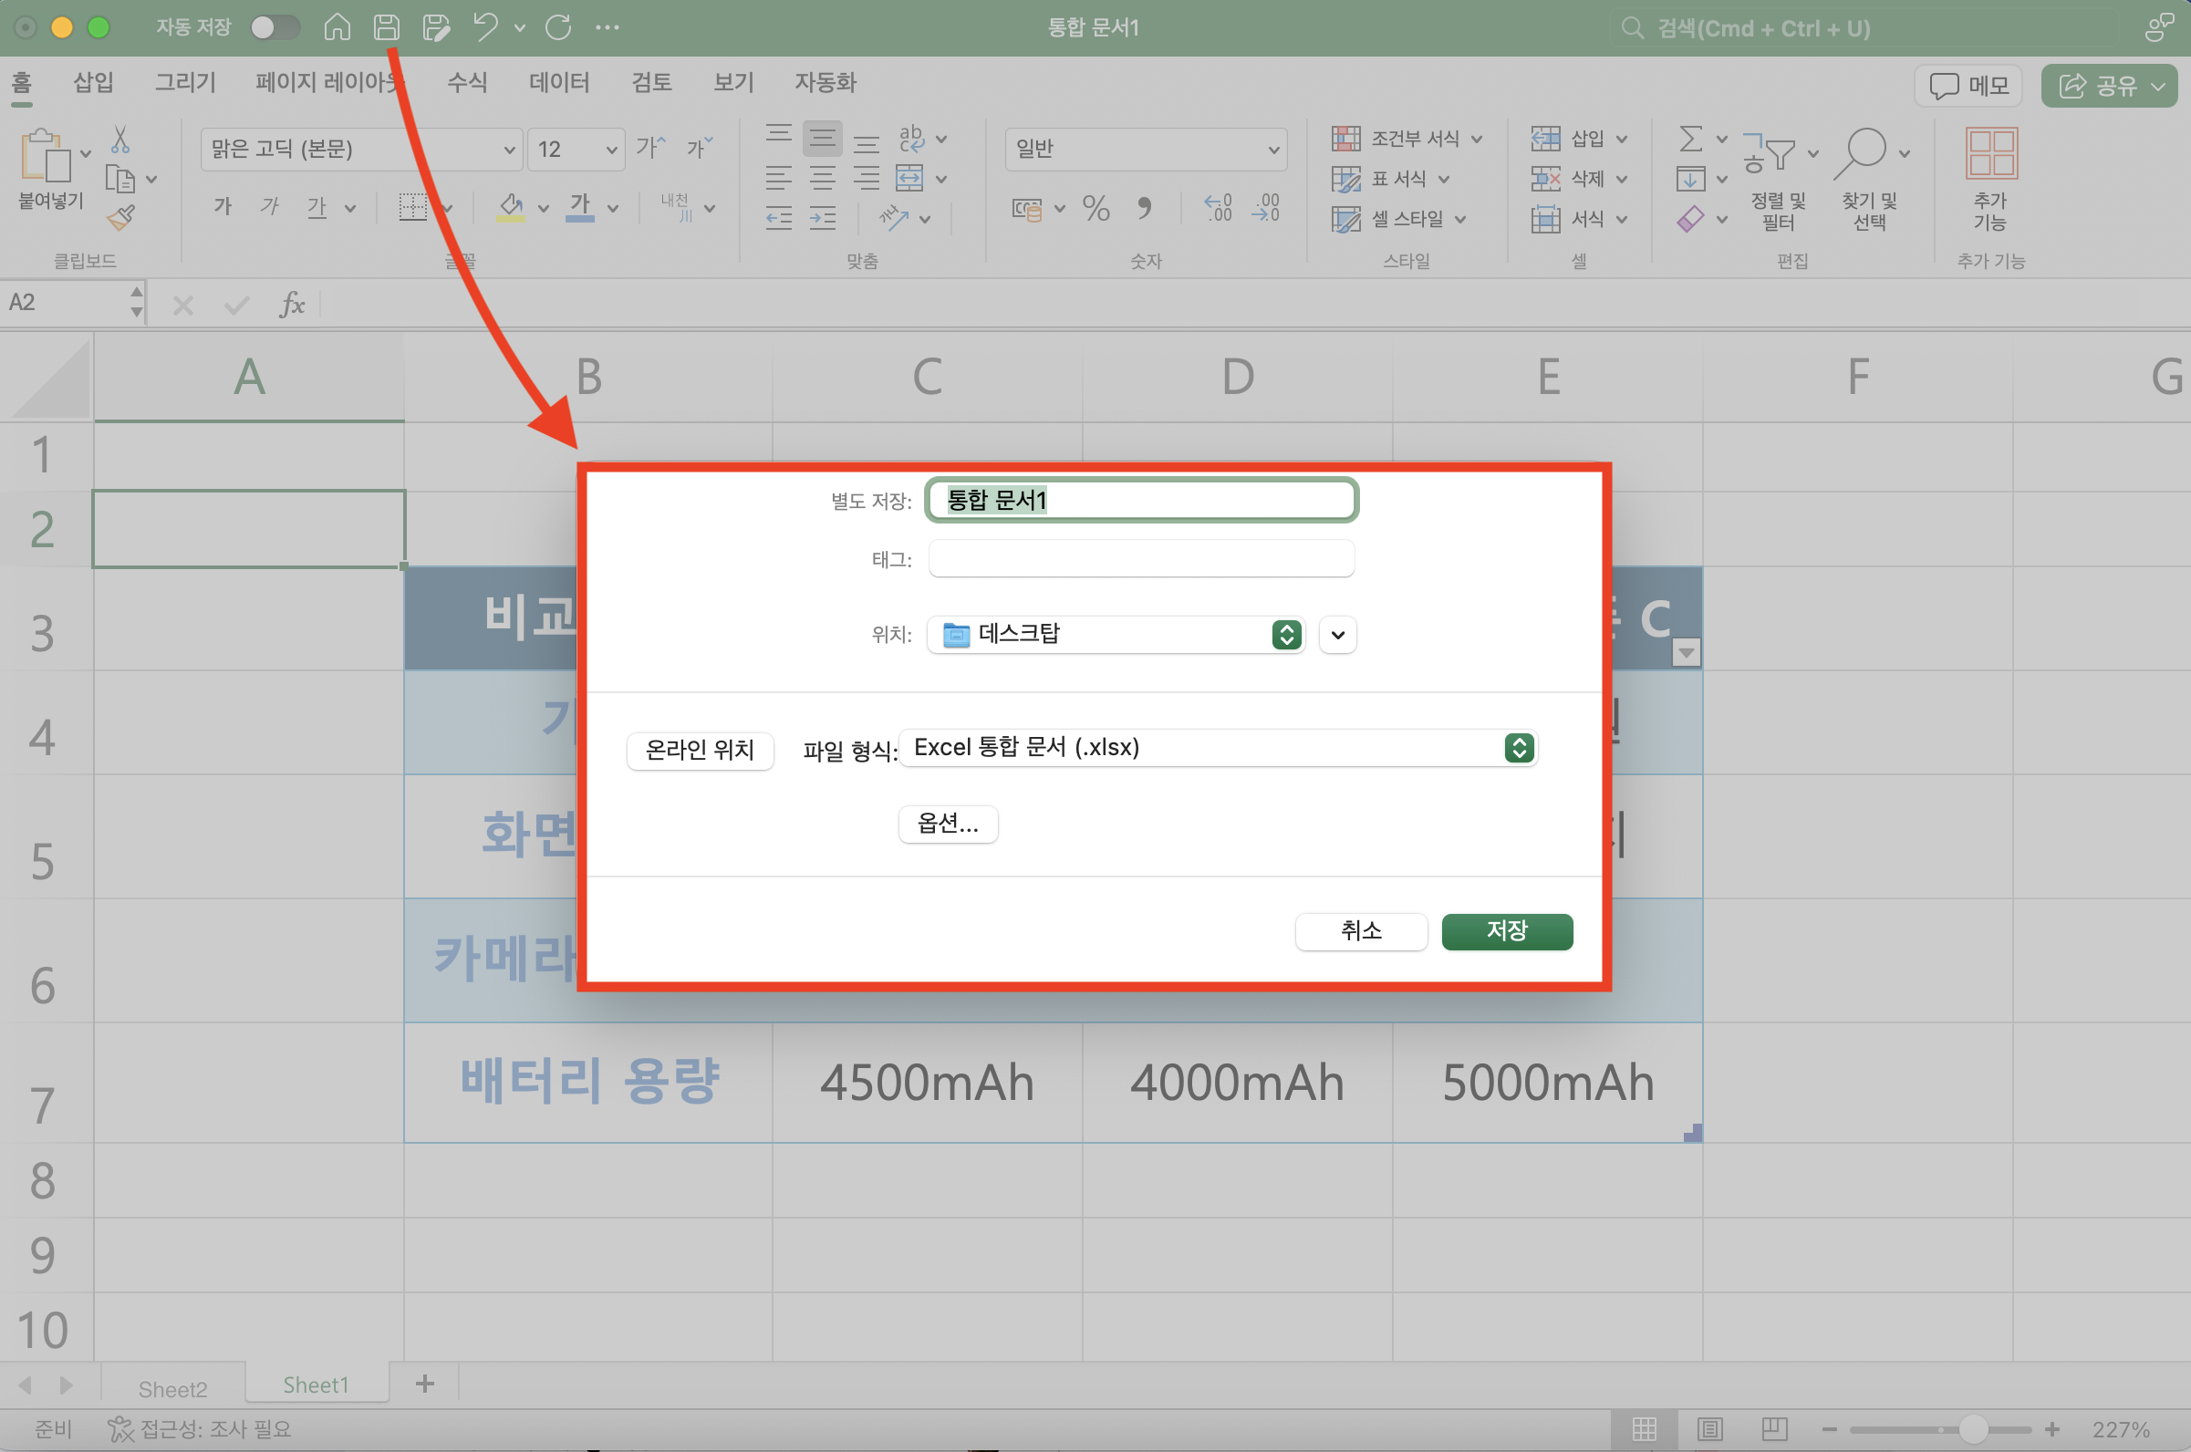
Task: Switch to Normal grid view icon
Action: [x=1645, y=1429]
